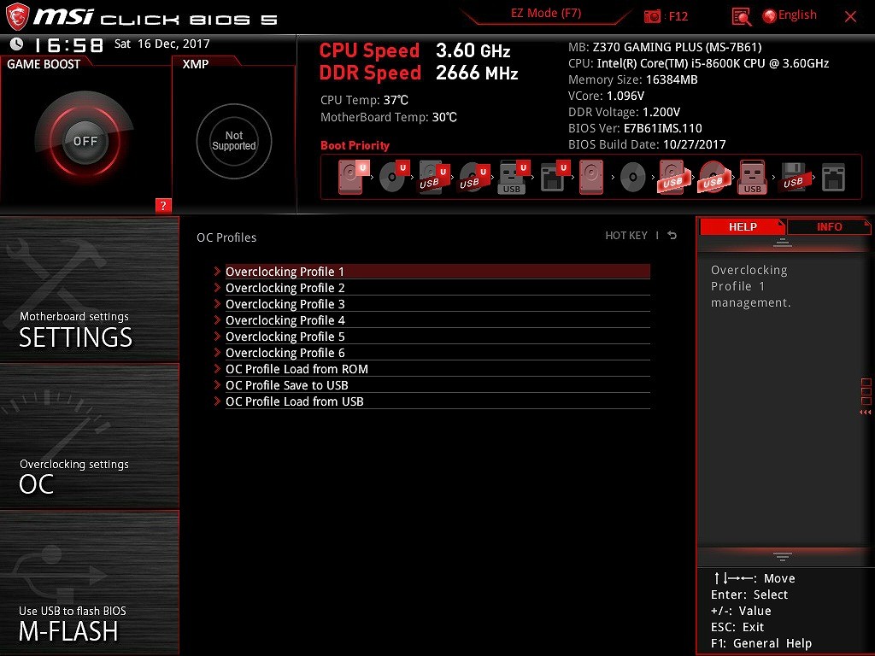This screenshot has height=656, width=875.
Task: Select the legacy network boot icon
Action: [834, 178]
